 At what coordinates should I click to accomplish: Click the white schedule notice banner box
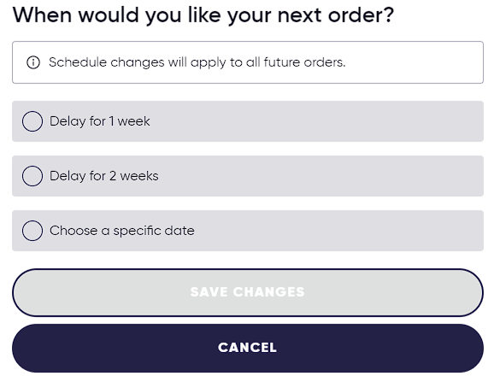(248, 62)
